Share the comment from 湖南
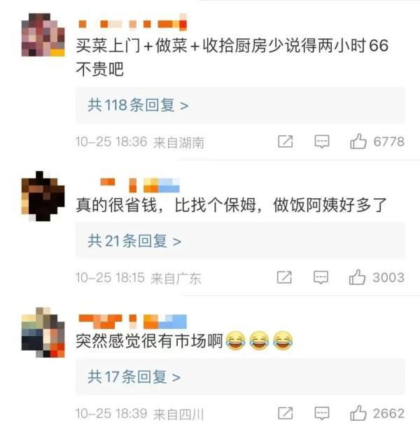The width and height of the screenshot is (420, 425). coord(286,141)
